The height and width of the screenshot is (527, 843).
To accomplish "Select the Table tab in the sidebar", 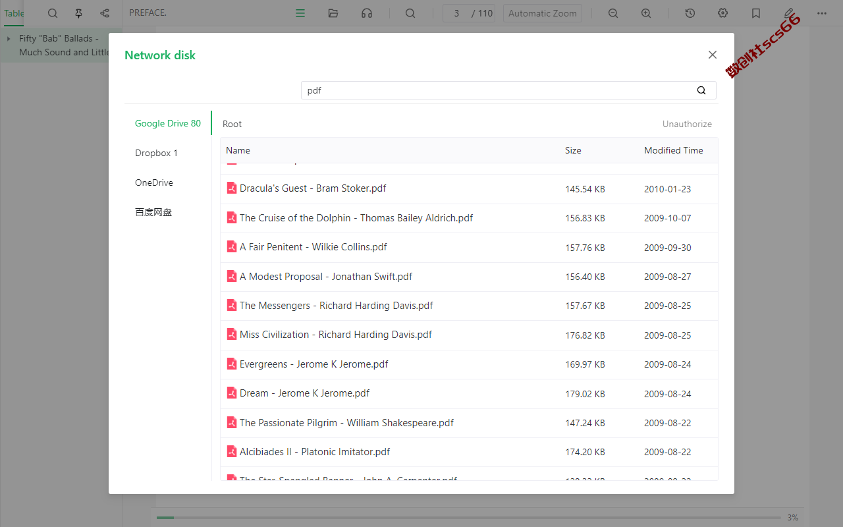I will coord(14,13).
